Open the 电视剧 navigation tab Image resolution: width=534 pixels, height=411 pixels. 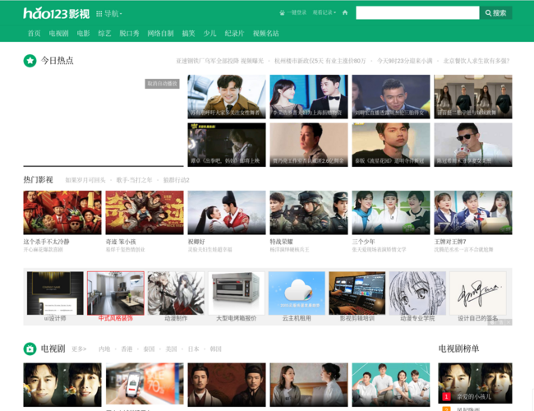coord(58,34)
